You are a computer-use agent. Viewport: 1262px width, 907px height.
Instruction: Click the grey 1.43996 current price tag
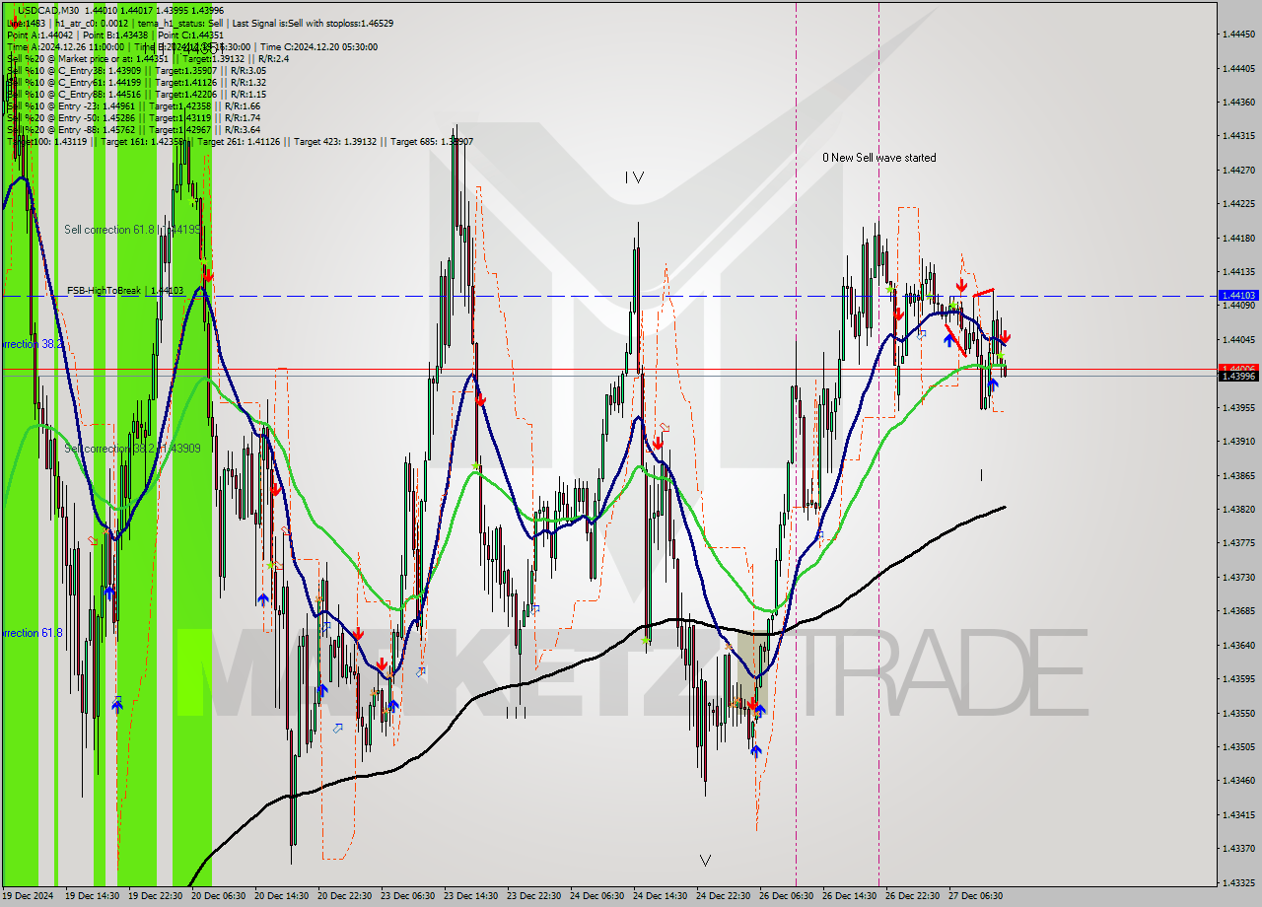[1238, 376]
